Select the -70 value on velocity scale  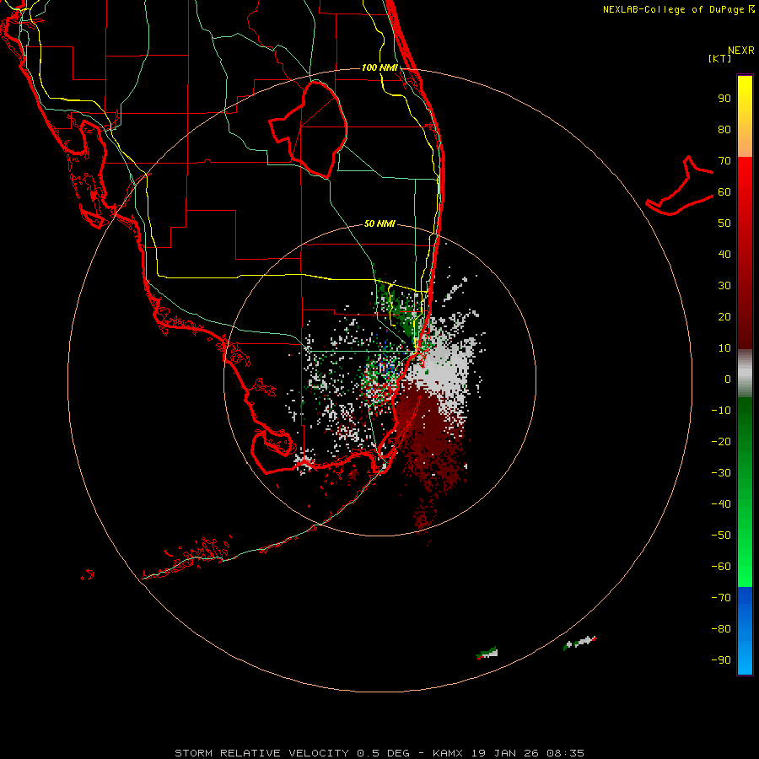tap(721, 598)
